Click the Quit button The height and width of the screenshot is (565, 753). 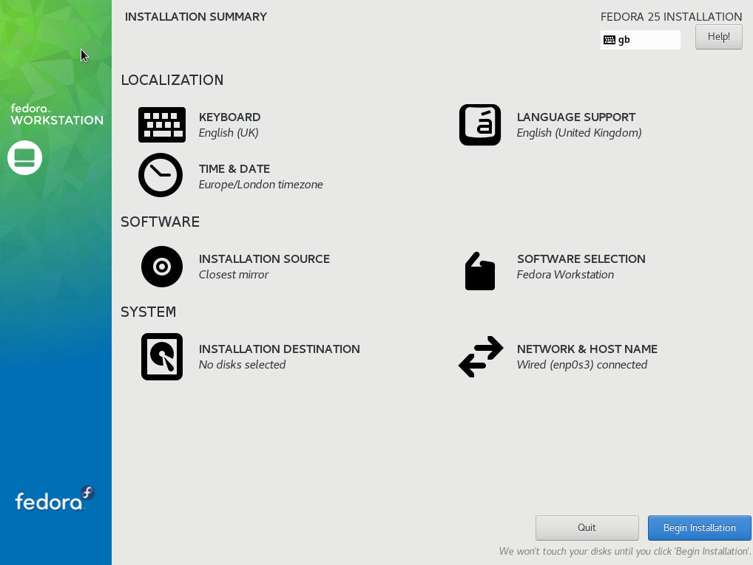(587, 527)
